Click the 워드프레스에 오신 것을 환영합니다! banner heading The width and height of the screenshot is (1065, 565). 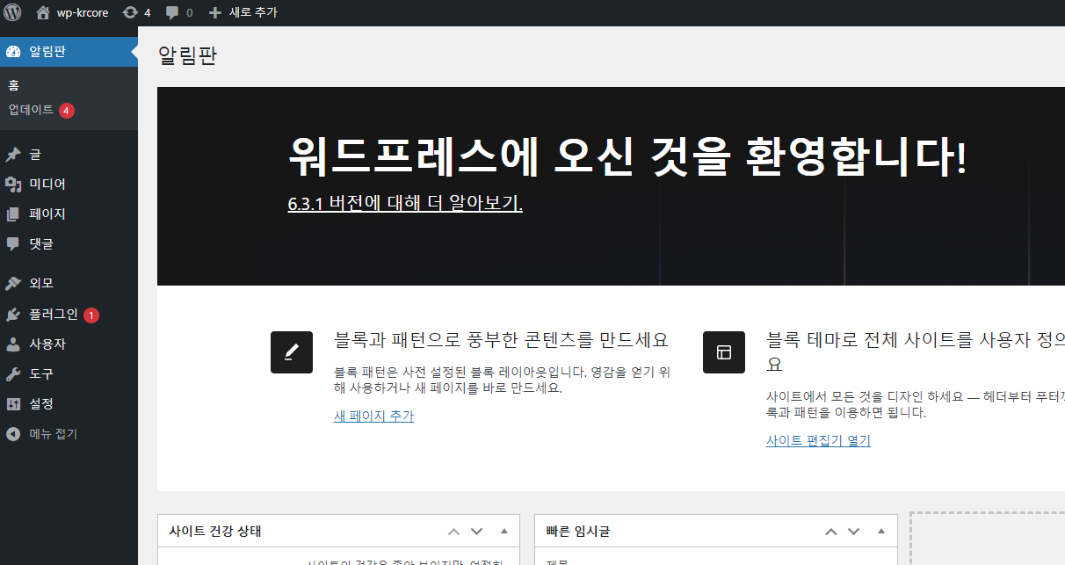[x=627, y=158]
